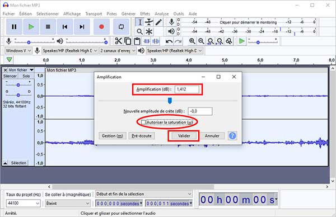Toggle the Loop playback button
The image size is (336, 217).
pyautogui.click(x=121, y=27)
